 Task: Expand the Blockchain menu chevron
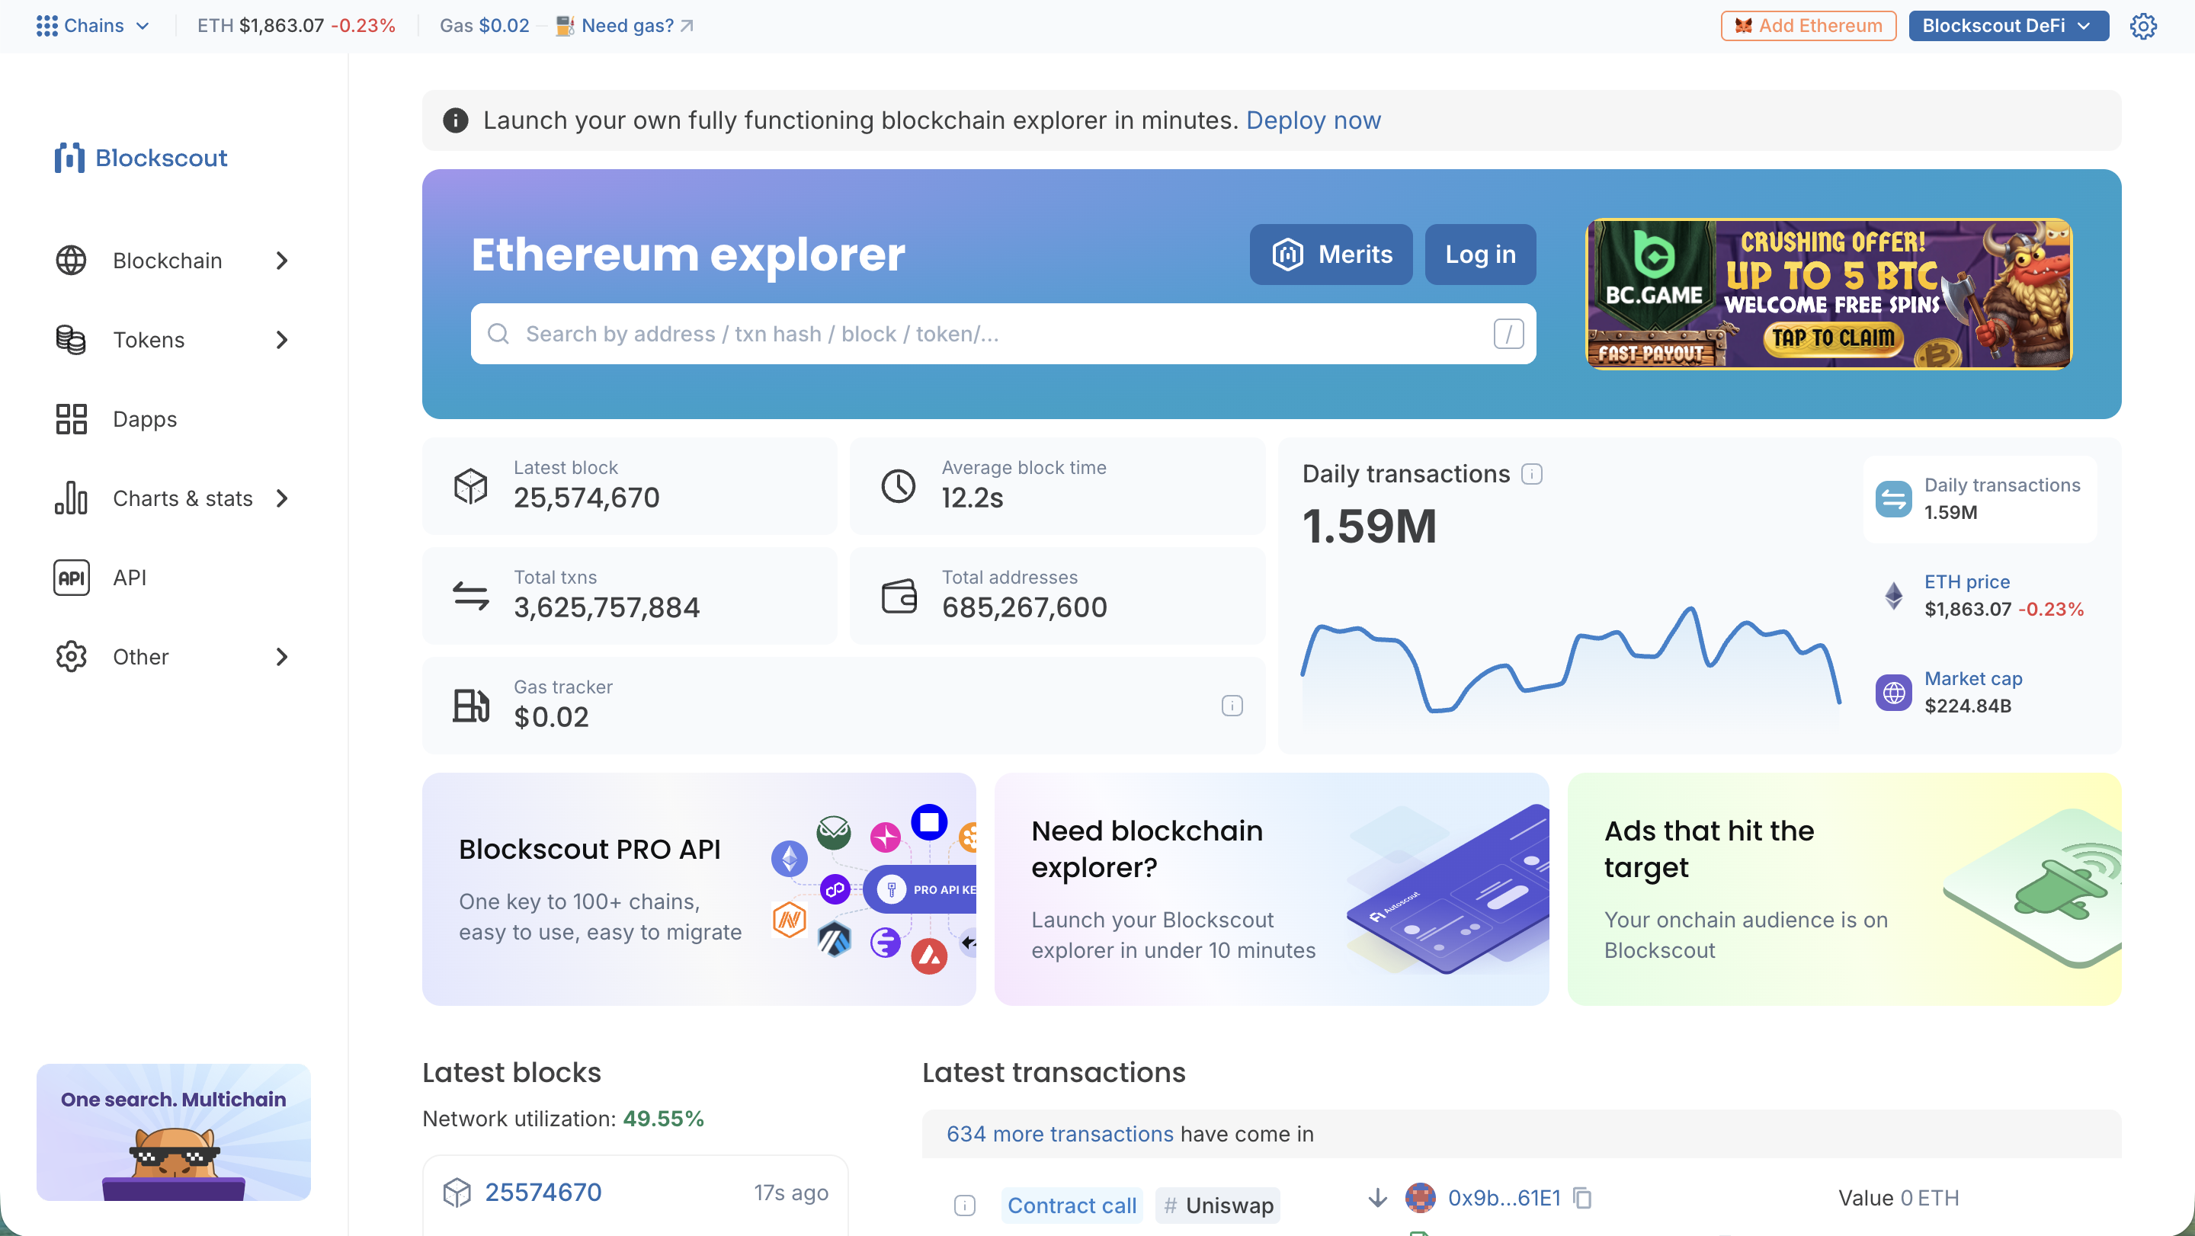point(282,261)
